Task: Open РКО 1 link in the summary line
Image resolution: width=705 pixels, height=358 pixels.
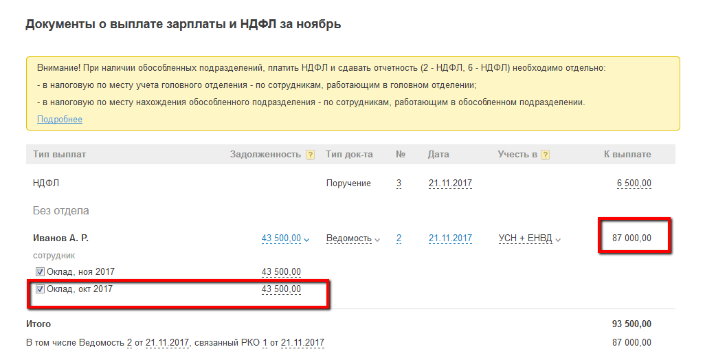Action: pos(265,342)
